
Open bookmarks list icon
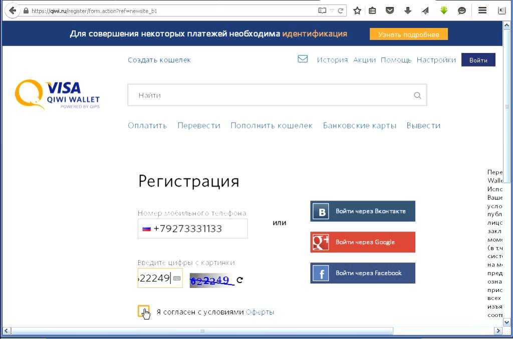coord(372,11)
